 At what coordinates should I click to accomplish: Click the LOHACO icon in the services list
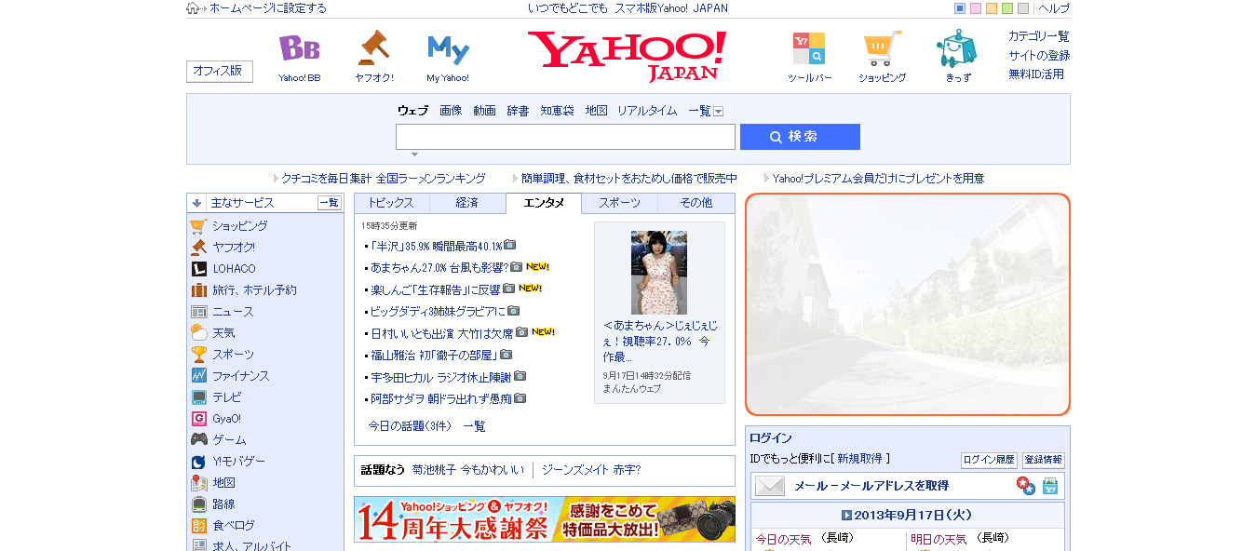198,269
